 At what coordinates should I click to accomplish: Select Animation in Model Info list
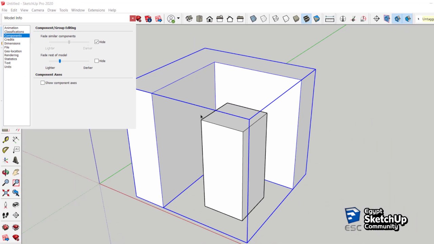pos(11,28)
